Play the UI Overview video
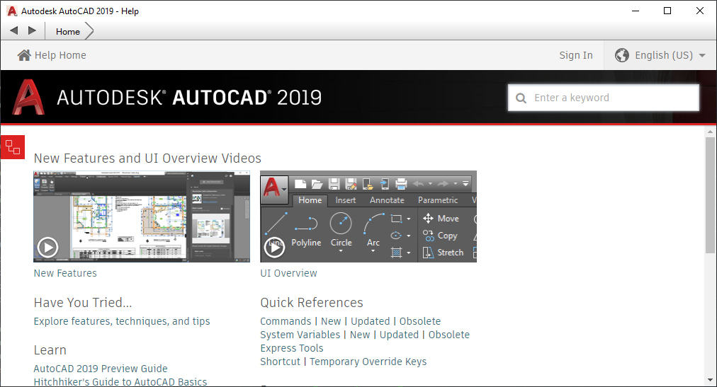Viewport: 717px width, 387px height. pyautogui.click(x=274, y=248)
